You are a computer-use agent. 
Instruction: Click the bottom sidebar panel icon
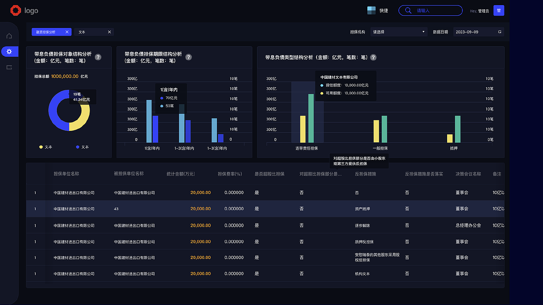tap(9, 67)
